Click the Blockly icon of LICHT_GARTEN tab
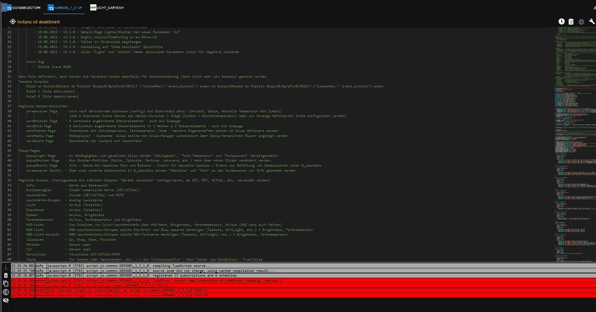The height and width of the screenshot is (312, 596). click(x=93, y=7)
